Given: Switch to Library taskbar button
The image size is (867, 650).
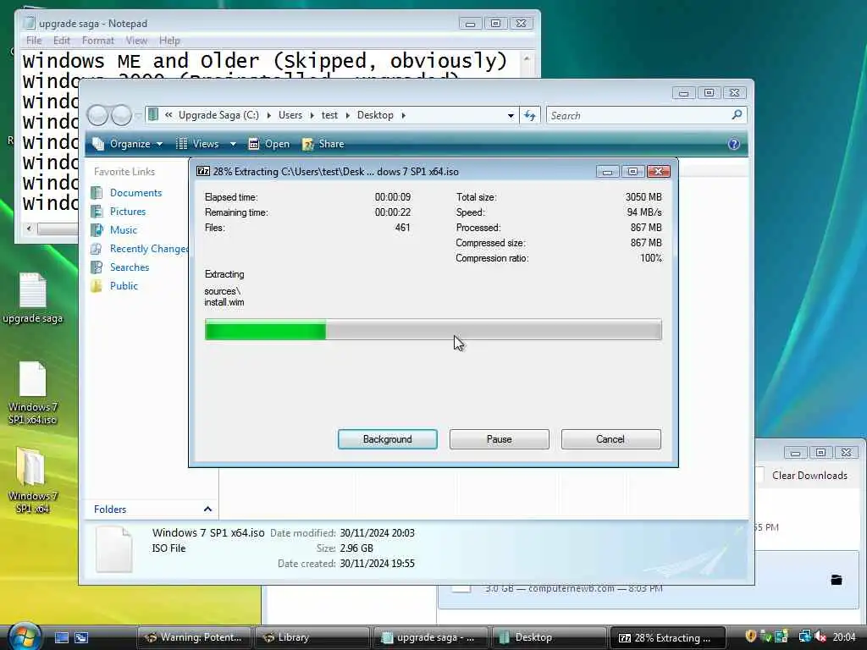Looking at the screenshot, I should pos(312,638).
